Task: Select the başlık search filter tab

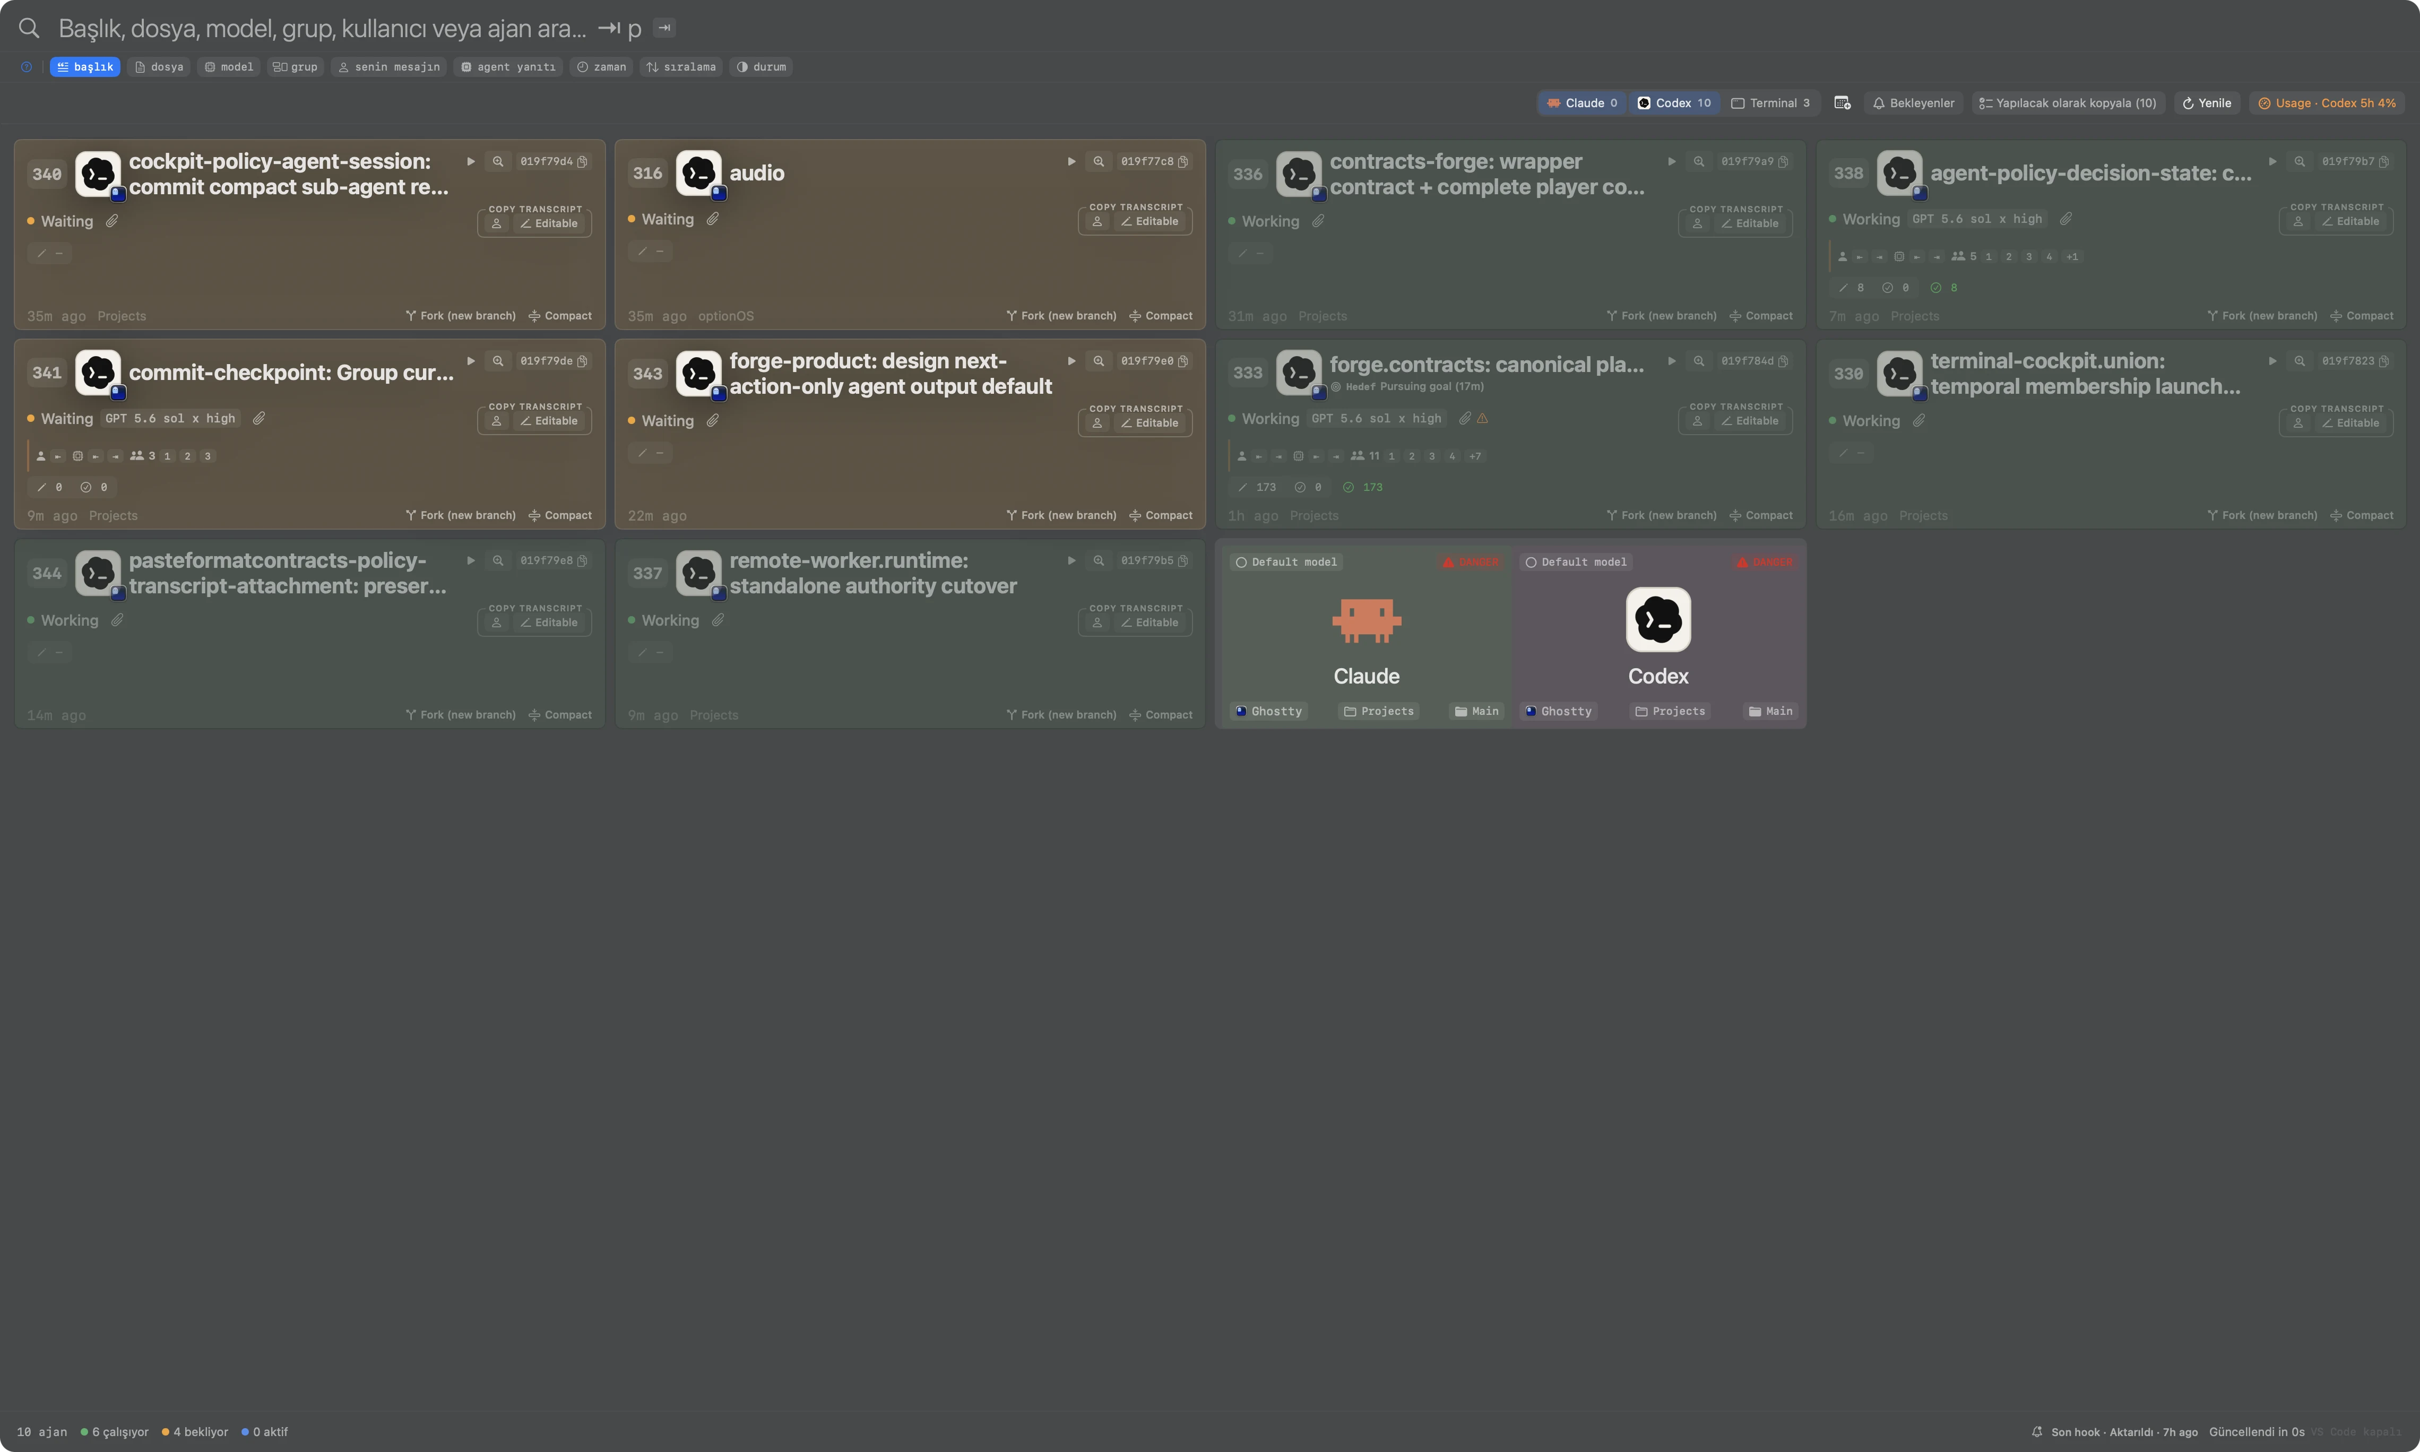Action: point(85,66)
